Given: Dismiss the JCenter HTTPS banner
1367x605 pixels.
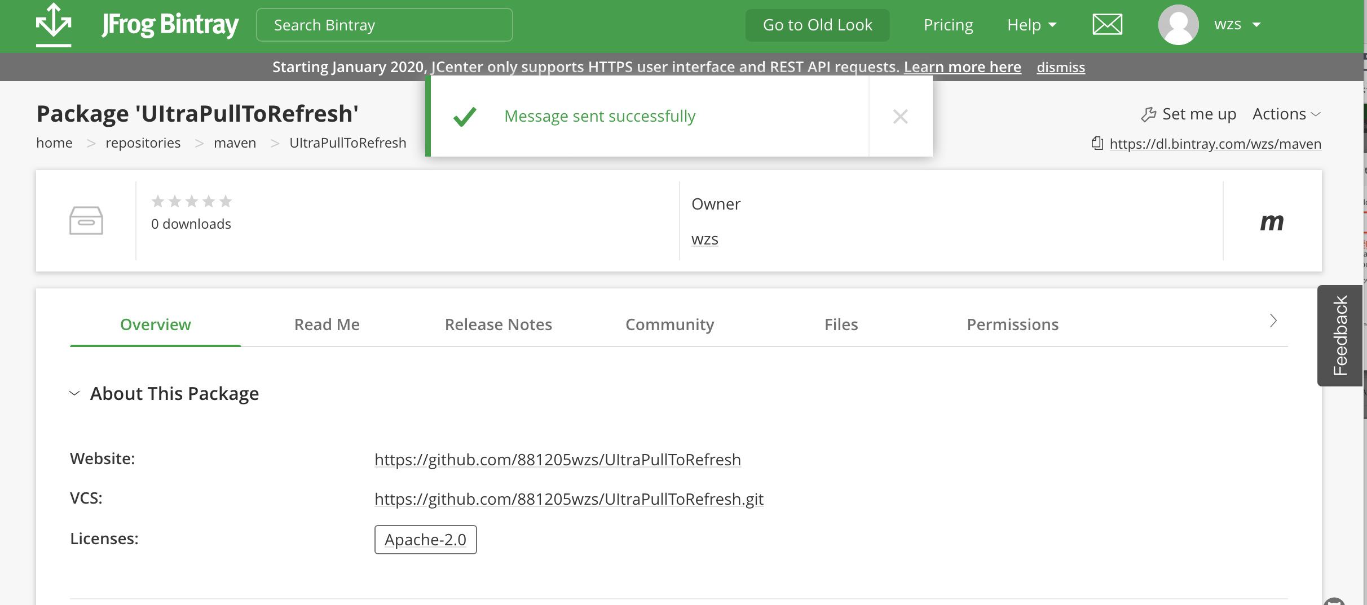Looking at the screenshot, I should pyautogui.click(x=1061, y=67).
